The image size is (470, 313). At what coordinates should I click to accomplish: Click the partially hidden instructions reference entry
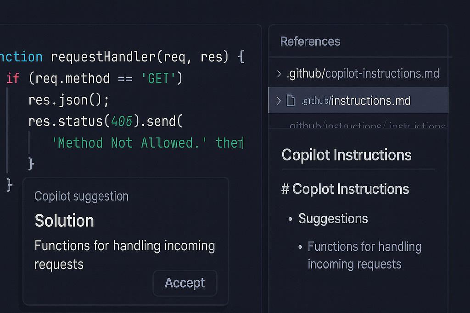click(x=367, y=126)
